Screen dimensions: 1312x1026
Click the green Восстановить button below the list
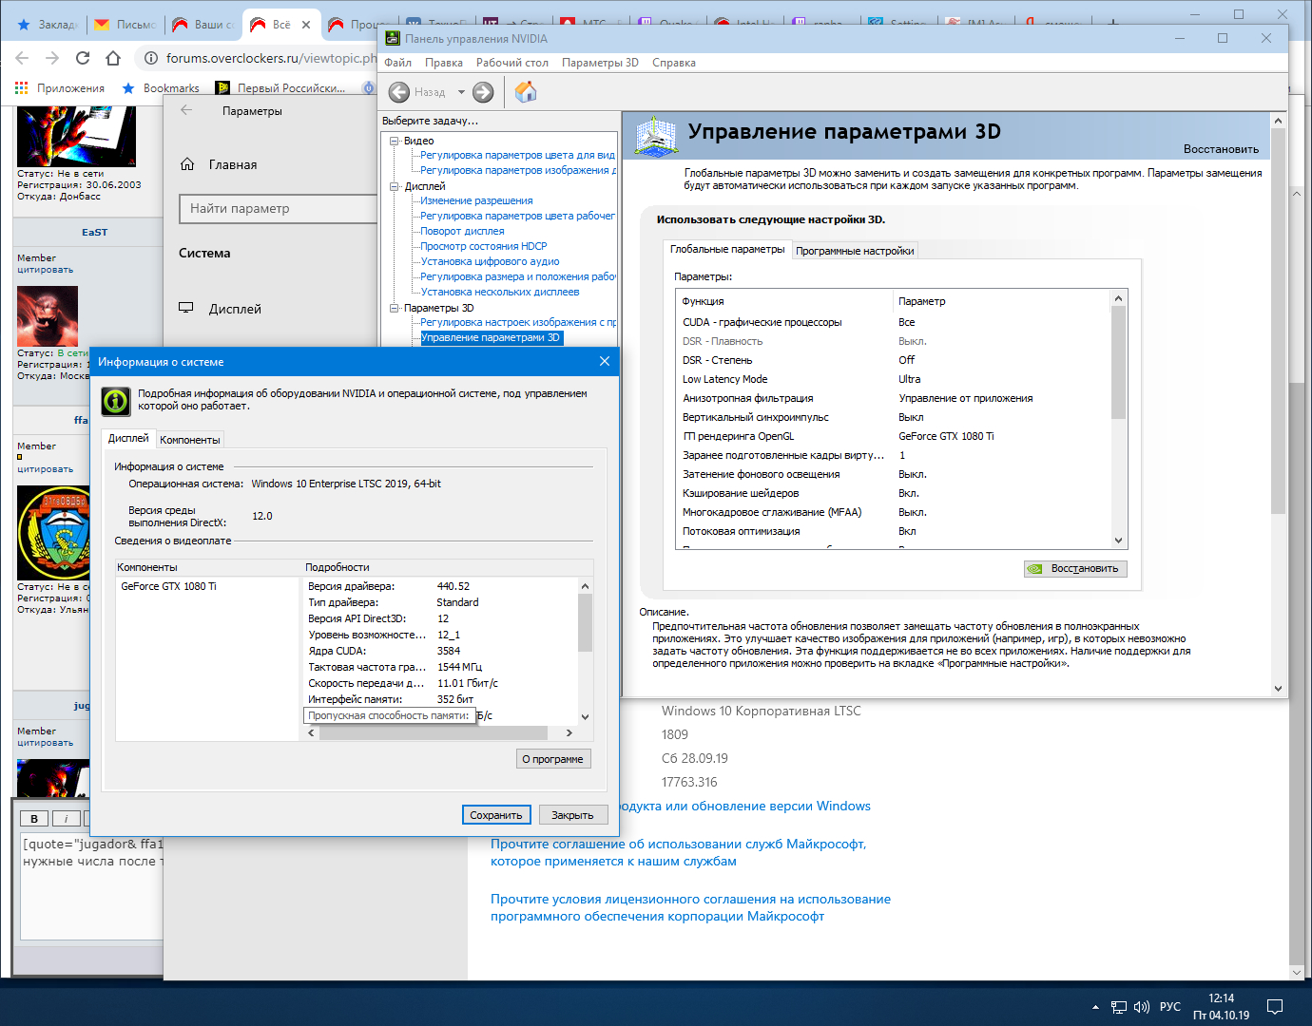point(1075,569)
